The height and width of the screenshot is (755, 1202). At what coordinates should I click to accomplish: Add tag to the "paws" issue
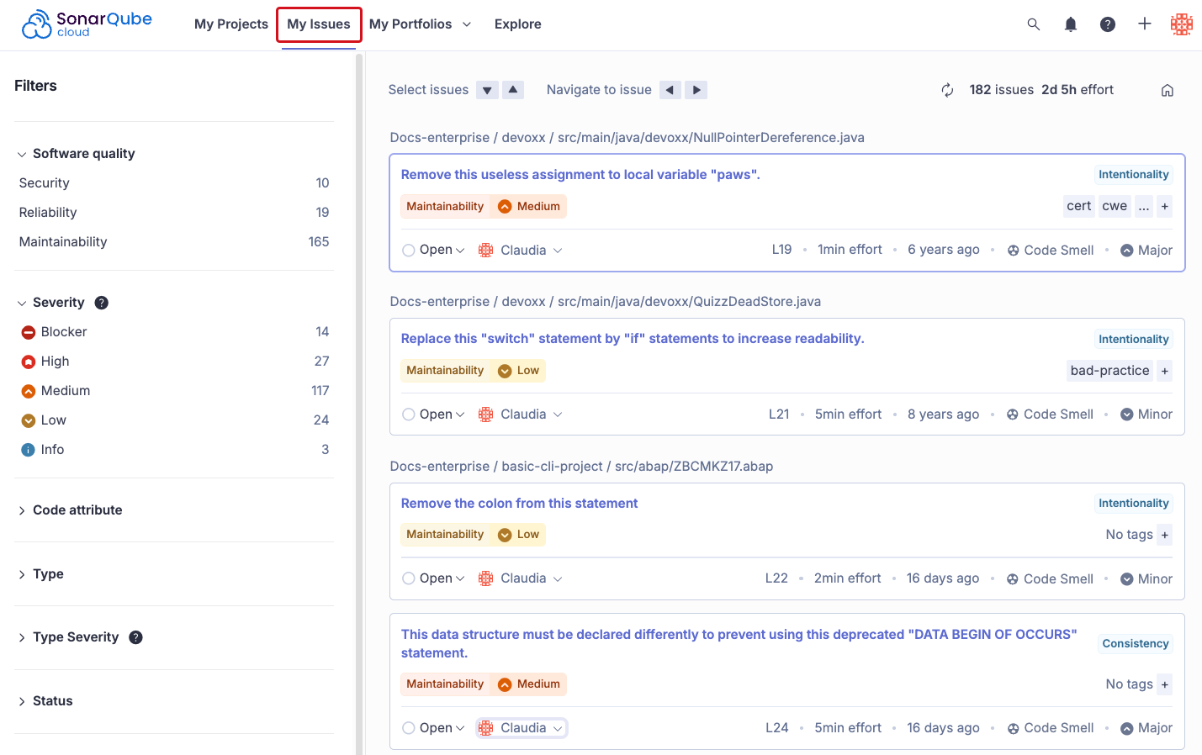click(x=1165, y=206)
